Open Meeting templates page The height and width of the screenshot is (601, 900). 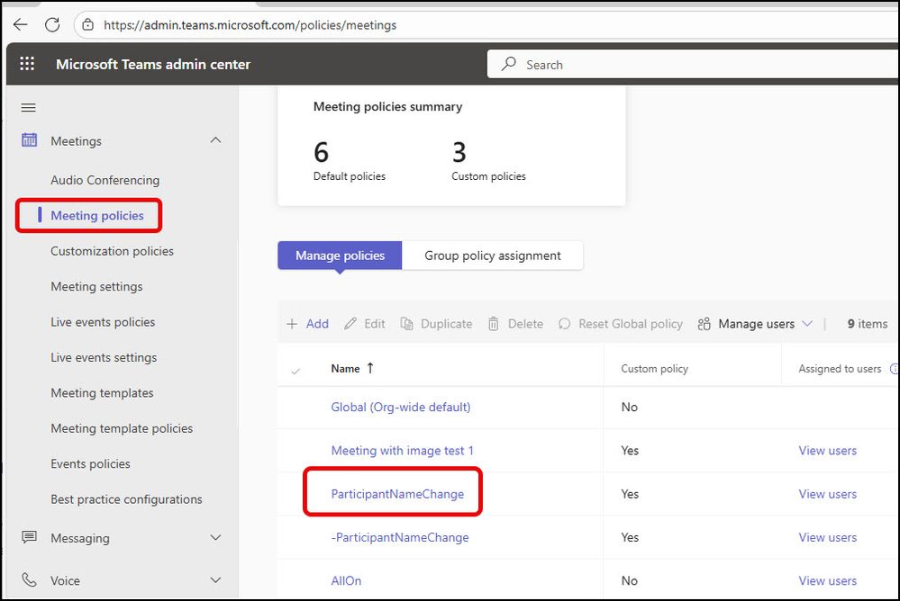pos(102,393)
